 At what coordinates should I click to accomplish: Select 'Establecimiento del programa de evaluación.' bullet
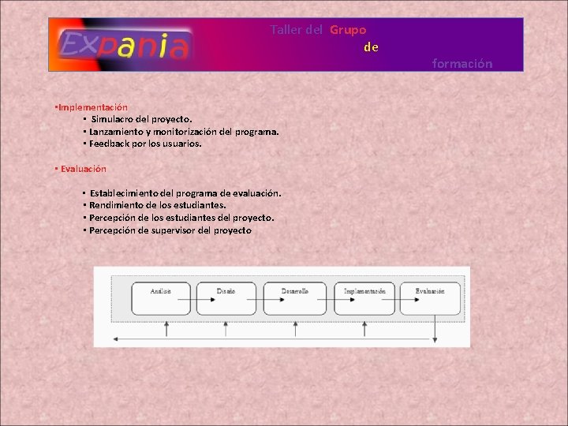click(x=185, y=193)
